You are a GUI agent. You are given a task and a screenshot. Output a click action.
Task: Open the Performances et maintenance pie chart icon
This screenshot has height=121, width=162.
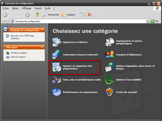pyautogui.click(x=57, y=92)
